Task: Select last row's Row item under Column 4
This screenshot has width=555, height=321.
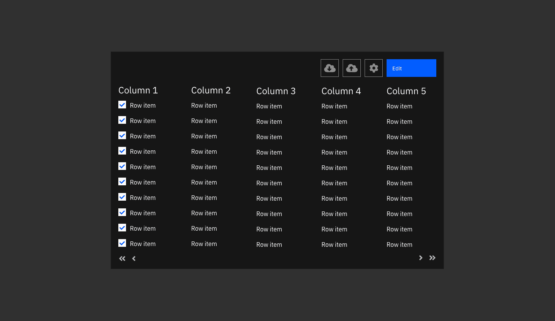Action: click(x=334, y=244)
